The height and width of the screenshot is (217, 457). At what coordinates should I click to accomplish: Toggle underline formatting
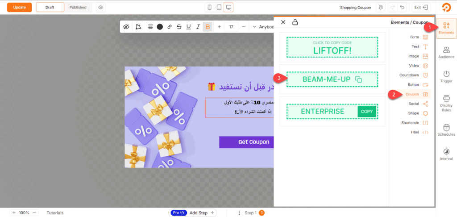coord(189,27)
